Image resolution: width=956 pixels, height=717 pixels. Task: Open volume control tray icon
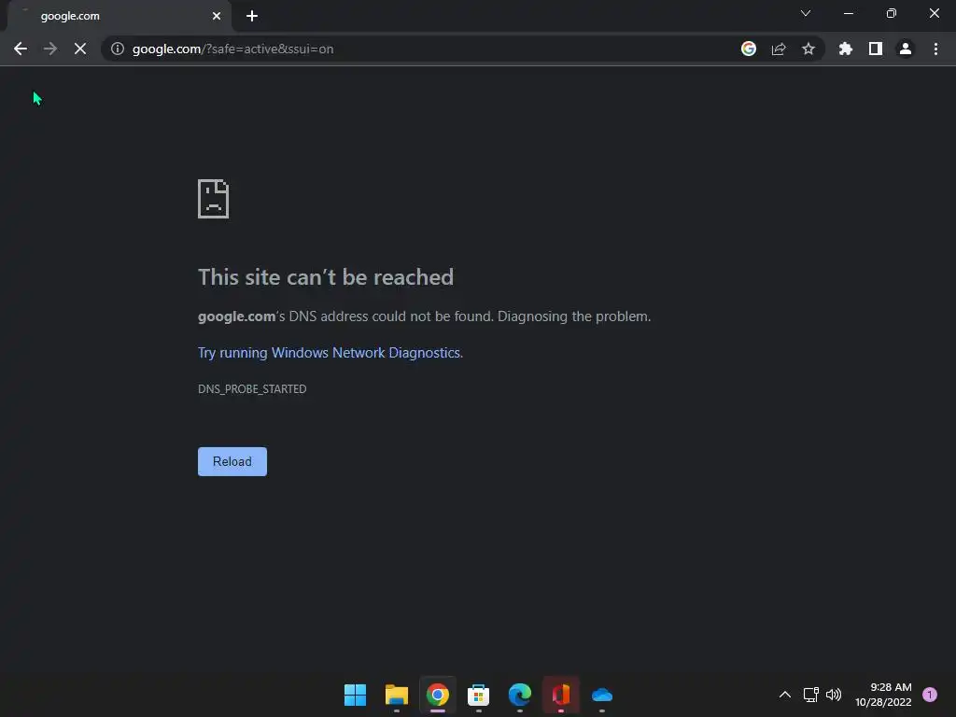(834, 695)
